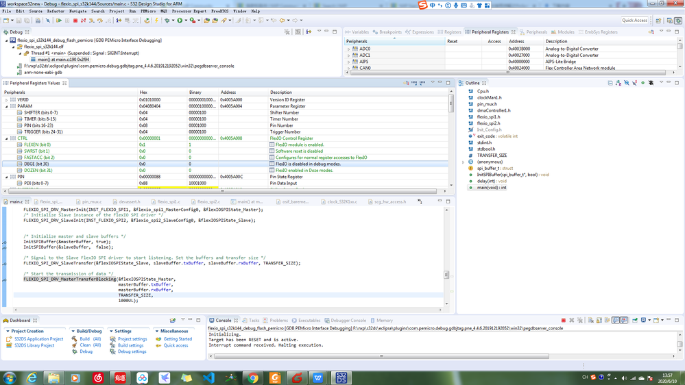Collapse the PARAM register tree node
Viewport: 685px width, 385px height.
(7, 106)
